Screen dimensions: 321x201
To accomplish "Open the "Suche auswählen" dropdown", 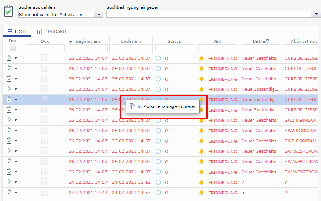I will 99,15.
